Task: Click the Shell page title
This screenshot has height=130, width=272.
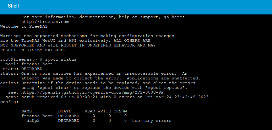Action: 13,6
